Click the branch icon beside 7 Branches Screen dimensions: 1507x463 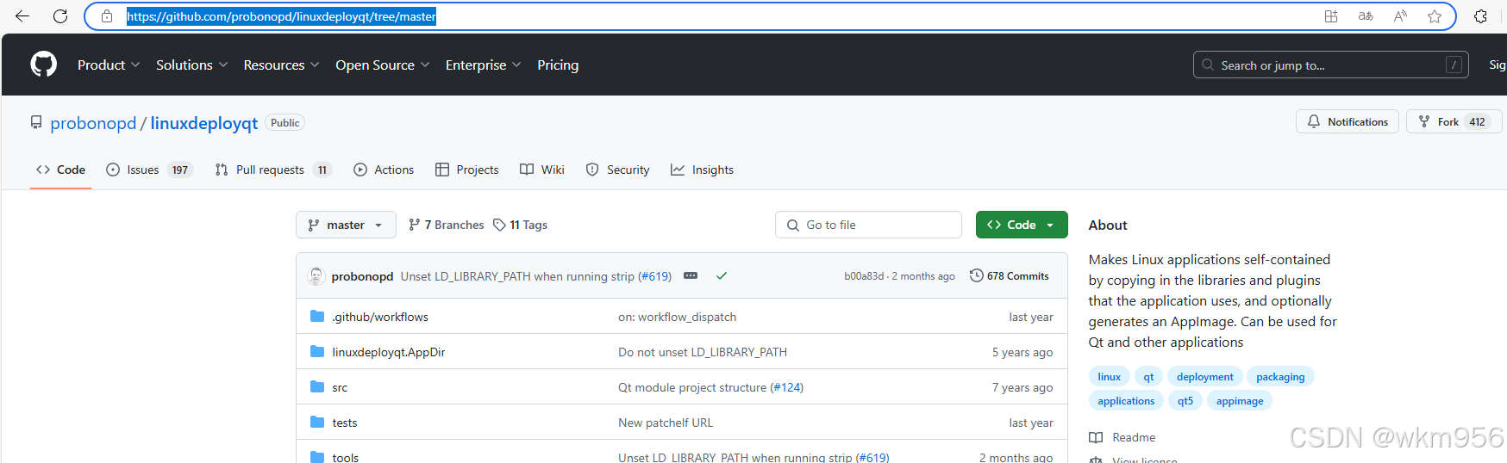[415, 225]
